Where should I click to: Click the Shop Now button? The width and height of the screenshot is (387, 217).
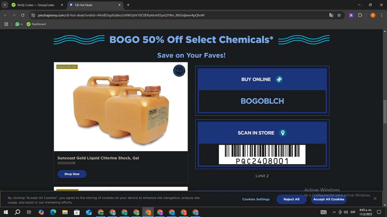point(72,174)
